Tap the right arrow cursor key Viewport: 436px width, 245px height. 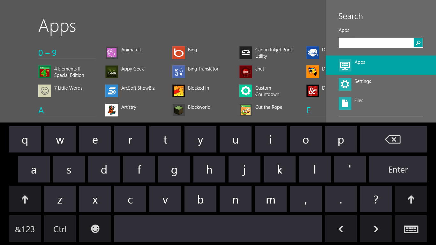click(376, 229)
